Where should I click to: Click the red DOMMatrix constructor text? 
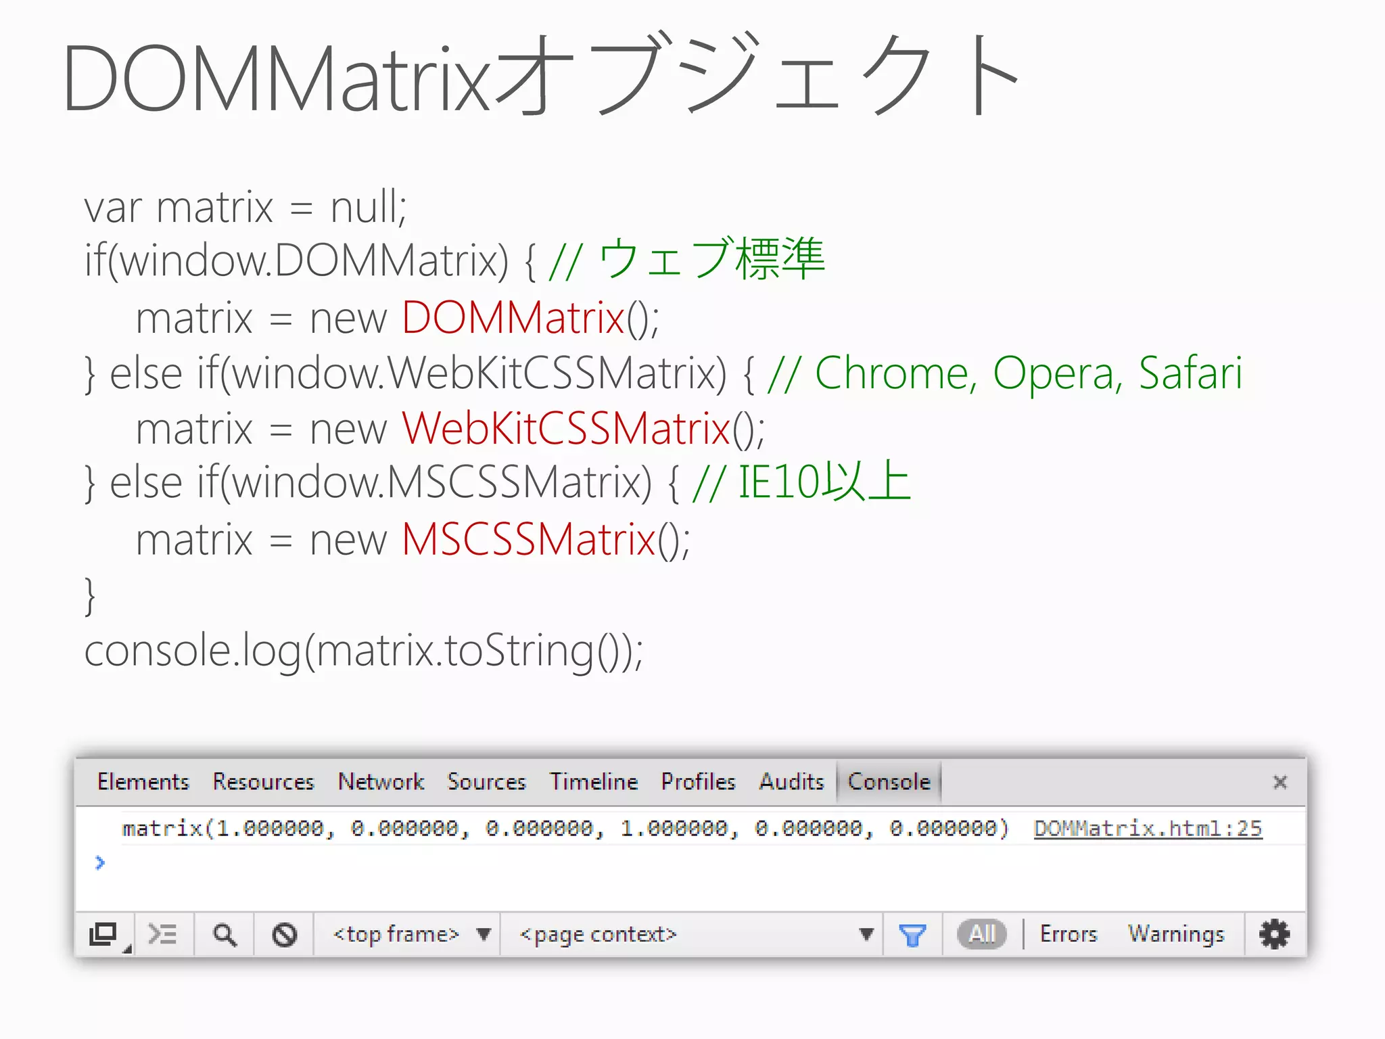[x=513, y=317]
